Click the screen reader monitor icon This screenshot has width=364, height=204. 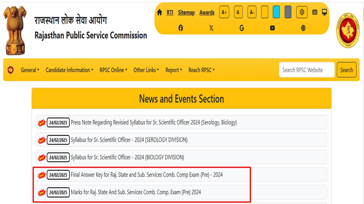pos(323,12)
